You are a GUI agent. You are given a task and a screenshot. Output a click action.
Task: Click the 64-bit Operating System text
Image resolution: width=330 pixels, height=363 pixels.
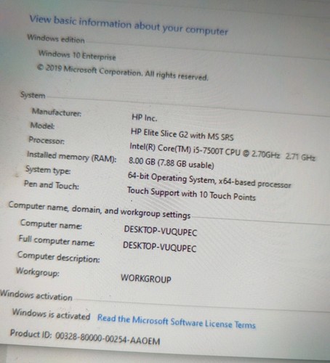tap(209, 180)
